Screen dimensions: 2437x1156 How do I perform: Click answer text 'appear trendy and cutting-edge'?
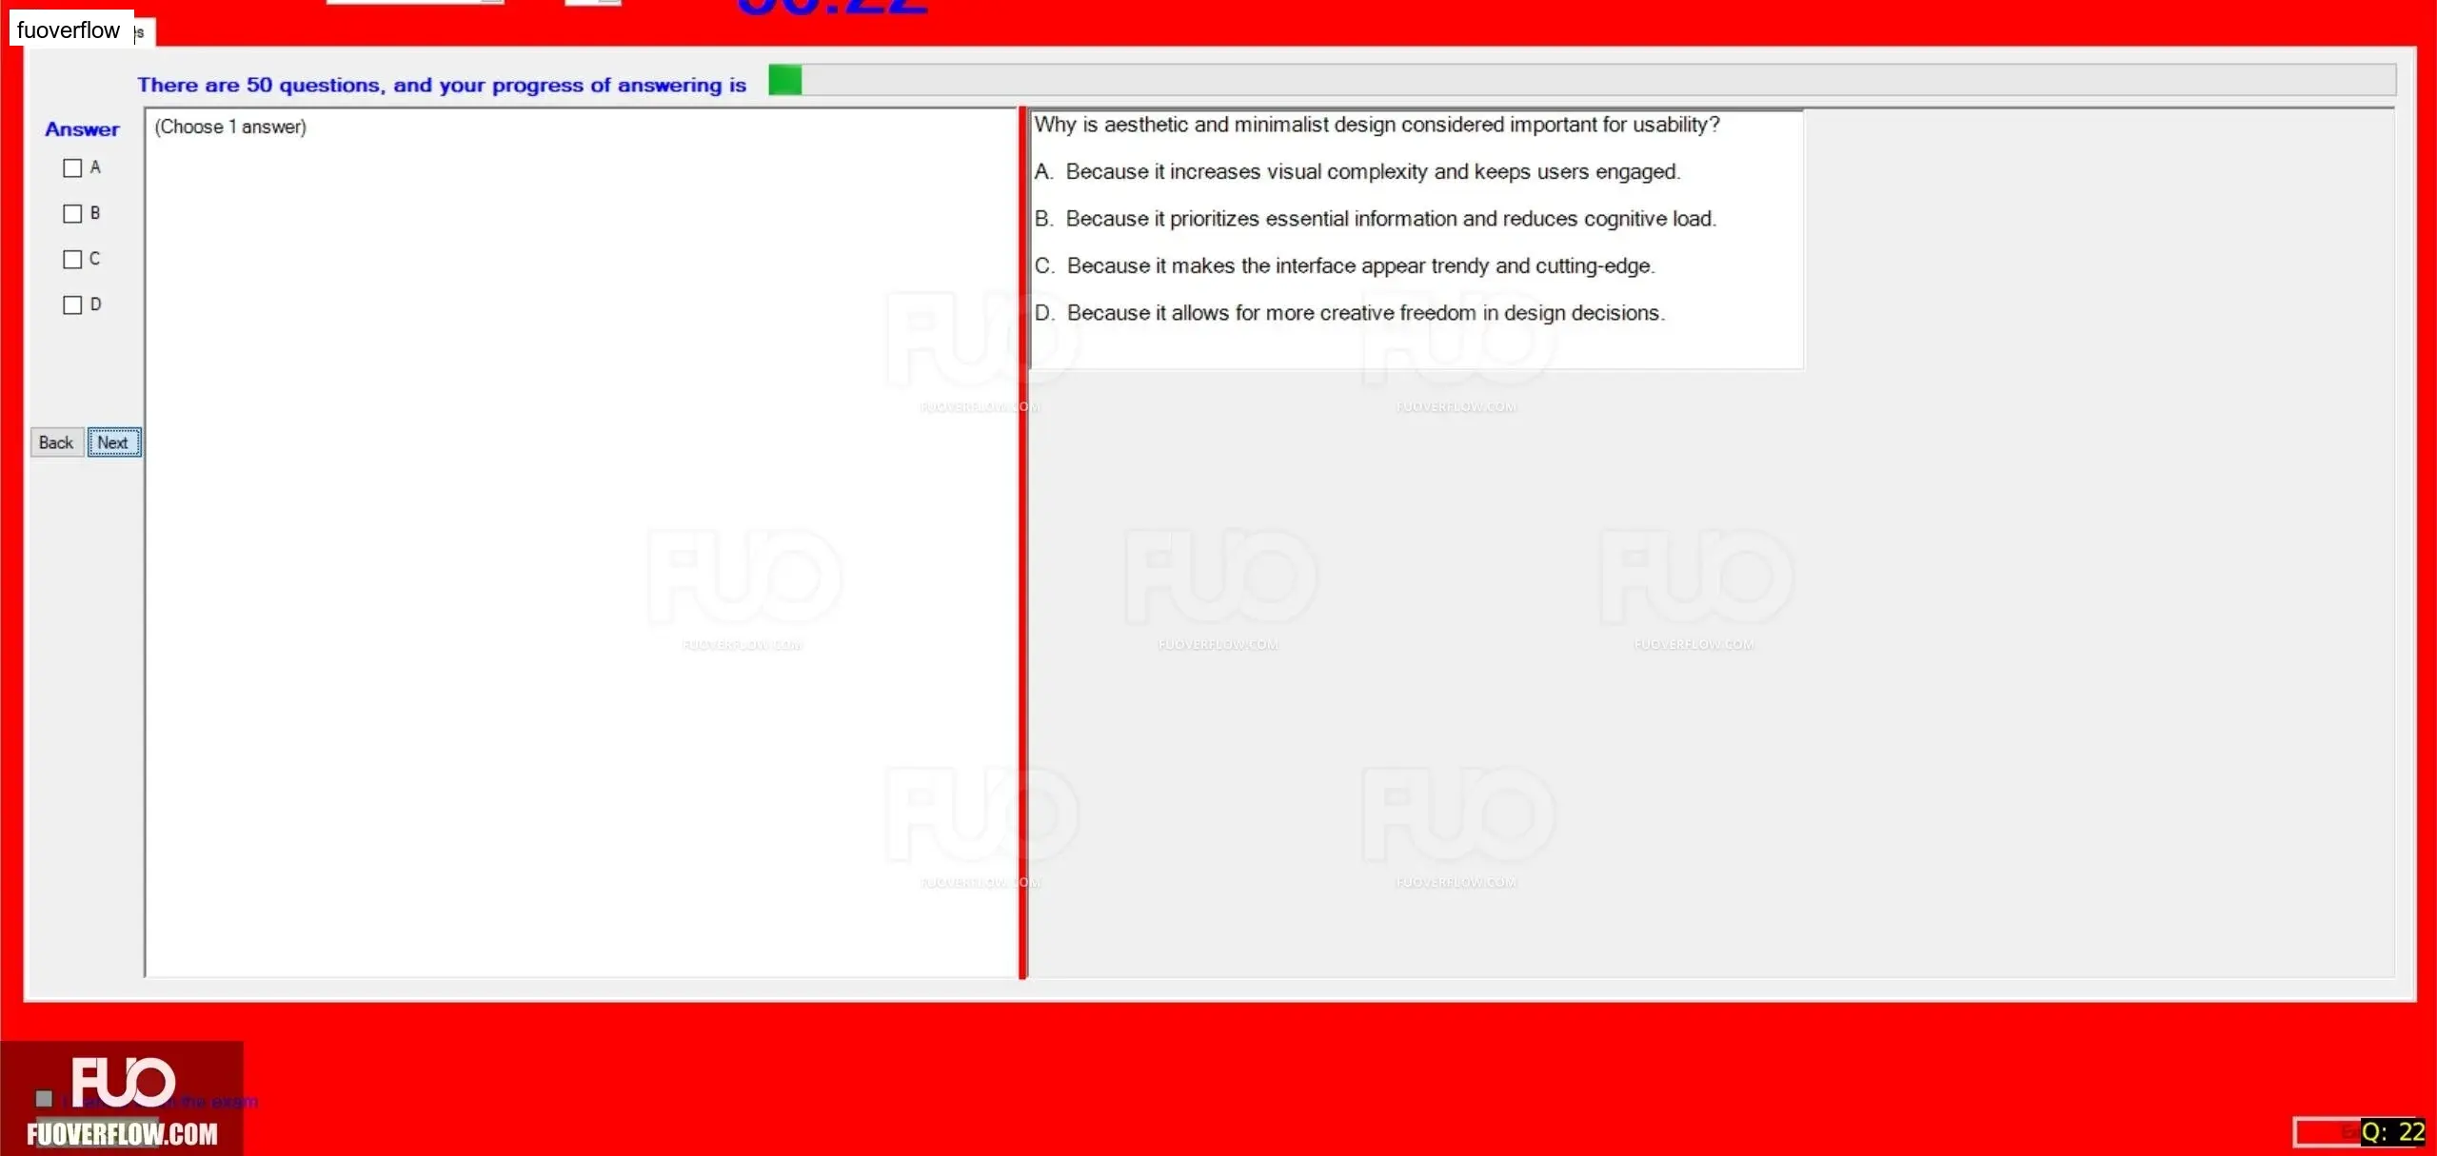click(x=1508, y=266)
